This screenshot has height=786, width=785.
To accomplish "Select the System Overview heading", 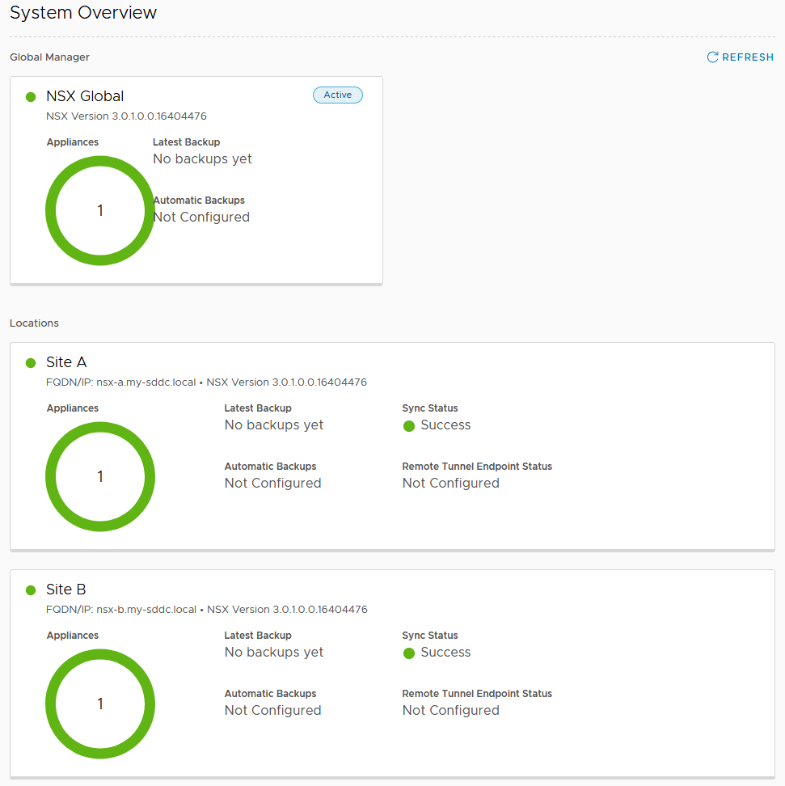I will pyautogui.click(x=83, y=12).
